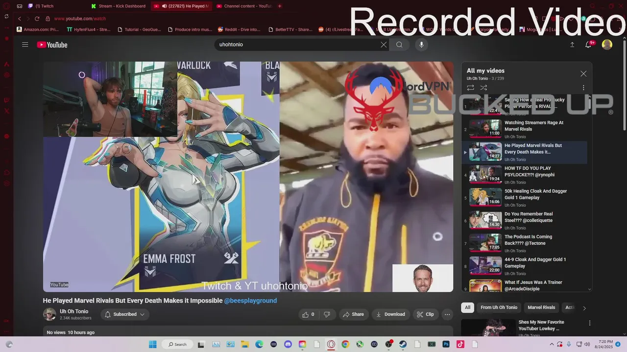This screenshot has height=352, width=627.
Task: Play 50k Healing Cloak And Dagger video
Action: pyautogui.click(x=524, y=198)
